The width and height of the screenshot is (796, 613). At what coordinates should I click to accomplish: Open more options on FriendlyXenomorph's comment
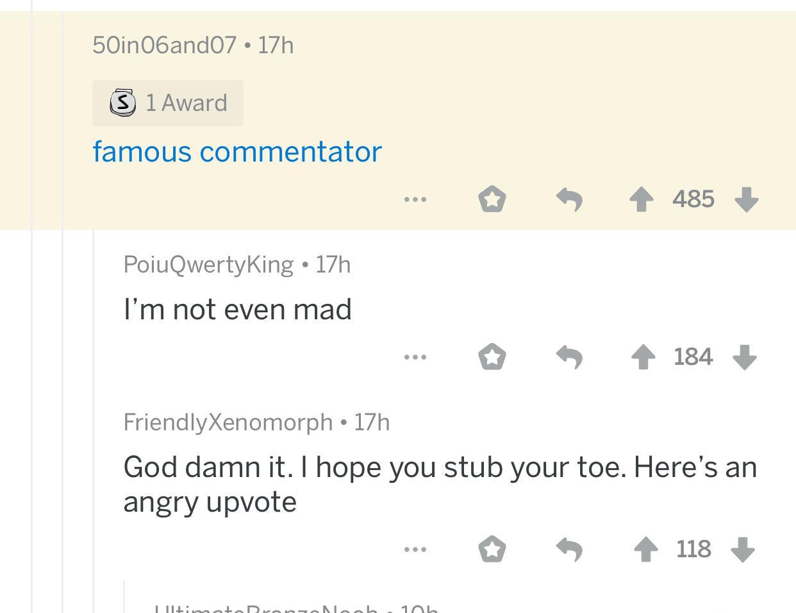click(415, 550)
